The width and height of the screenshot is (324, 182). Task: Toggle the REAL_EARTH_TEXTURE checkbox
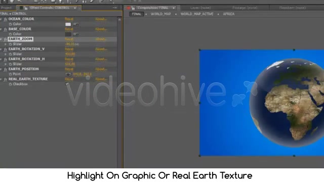coord(67,84)
